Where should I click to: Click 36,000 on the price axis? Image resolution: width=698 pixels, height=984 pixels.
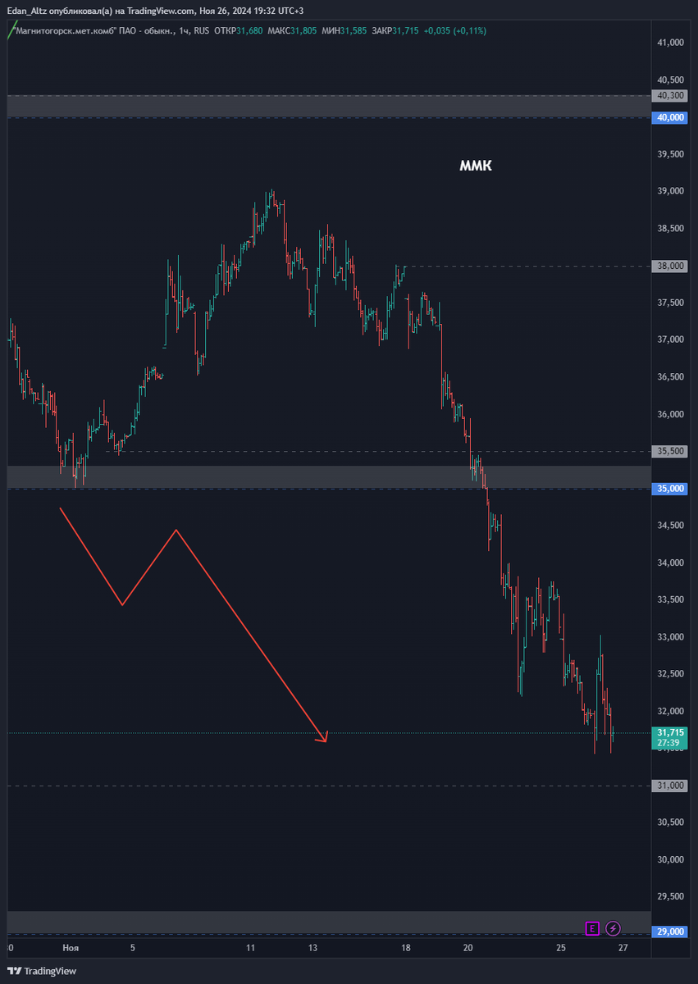pyautogui.click(x=671, y=414)
